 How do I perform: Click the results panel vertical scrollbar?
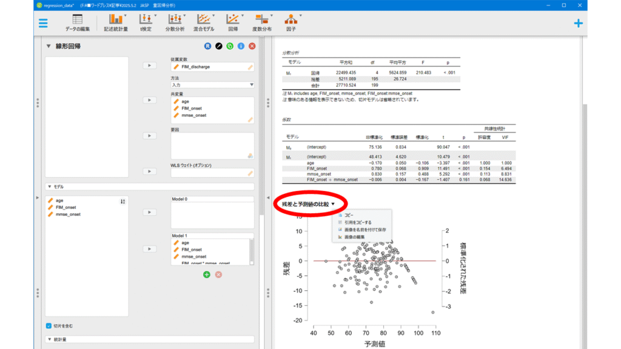tap(585, 225)
